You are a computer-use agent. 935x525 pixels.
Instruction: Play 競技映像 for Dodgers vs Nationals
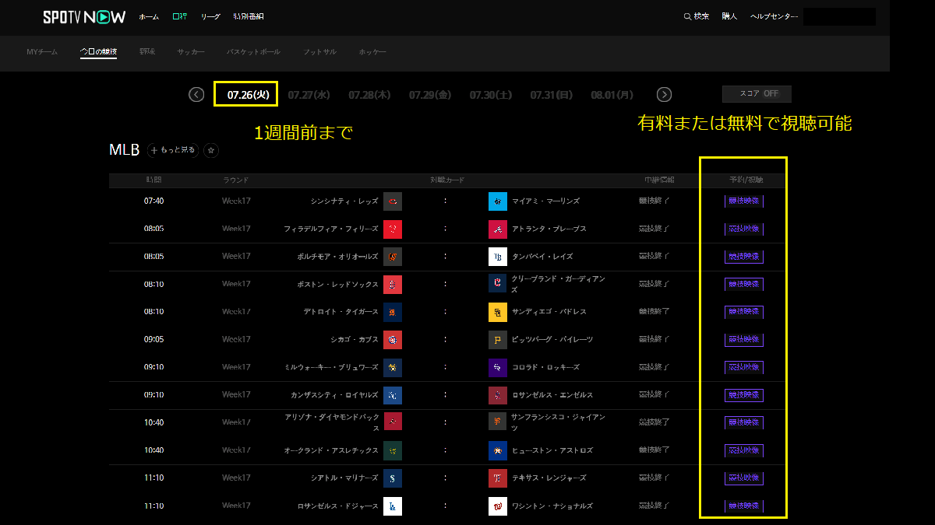tap(744, 506)
